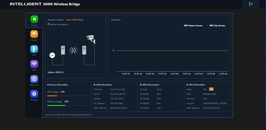Click LAN MAC Address 44:D1:FA:67:85:45
This screenshot has height=130, width=266.
(x=119, y=108)
